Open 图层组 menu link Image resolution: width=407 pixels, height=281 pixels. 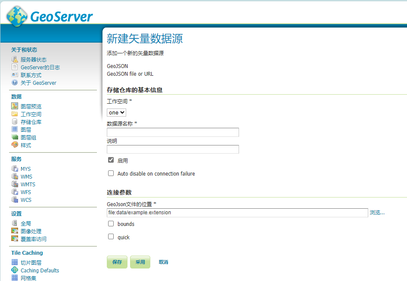(x=28, y=138)
